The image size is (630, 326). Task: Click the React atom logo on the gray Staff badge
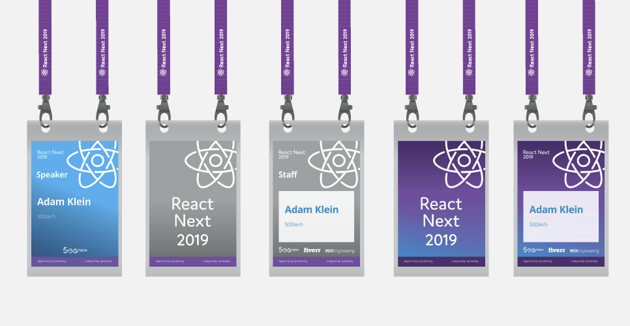point(335,164)
